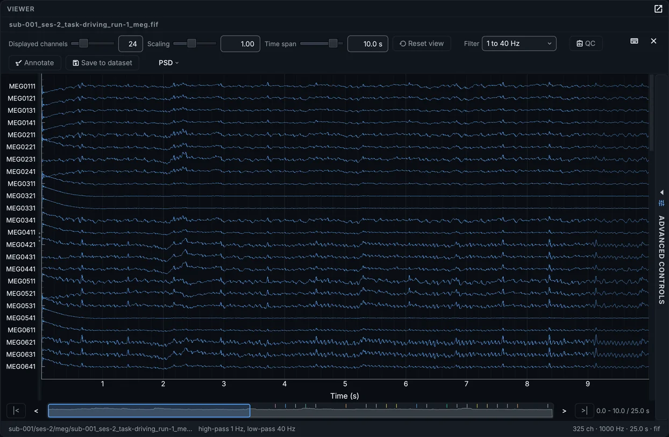Select channel label MEG0331
The image size is (669, 437).
22,208
